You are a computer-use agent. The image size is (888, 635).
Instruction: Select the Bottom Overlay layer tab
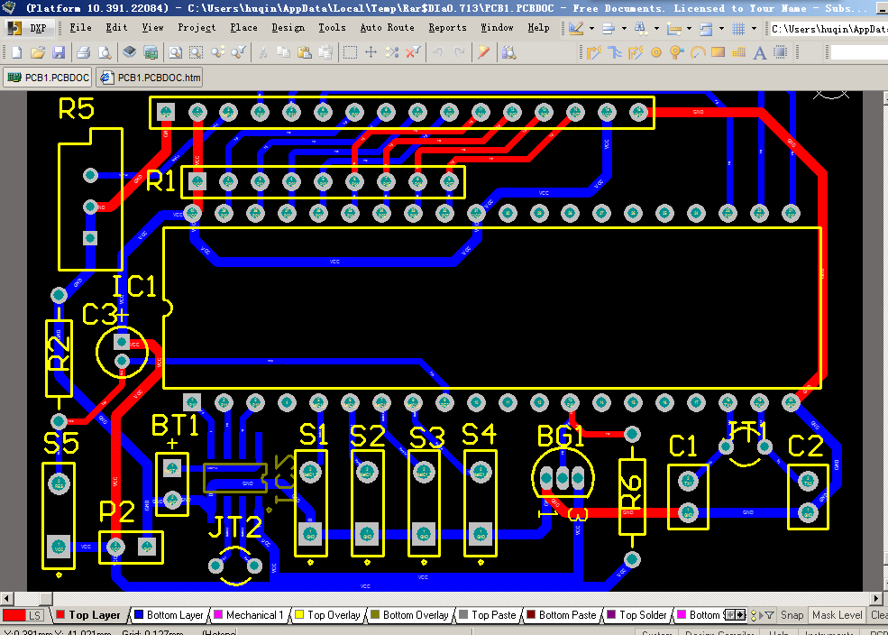tap(409, 615)
